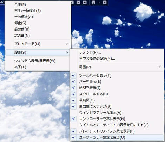Viewport: 165px width, 142px height.
Task: Toggle コントローラーを常に表示(H) option
Action: 117,119
